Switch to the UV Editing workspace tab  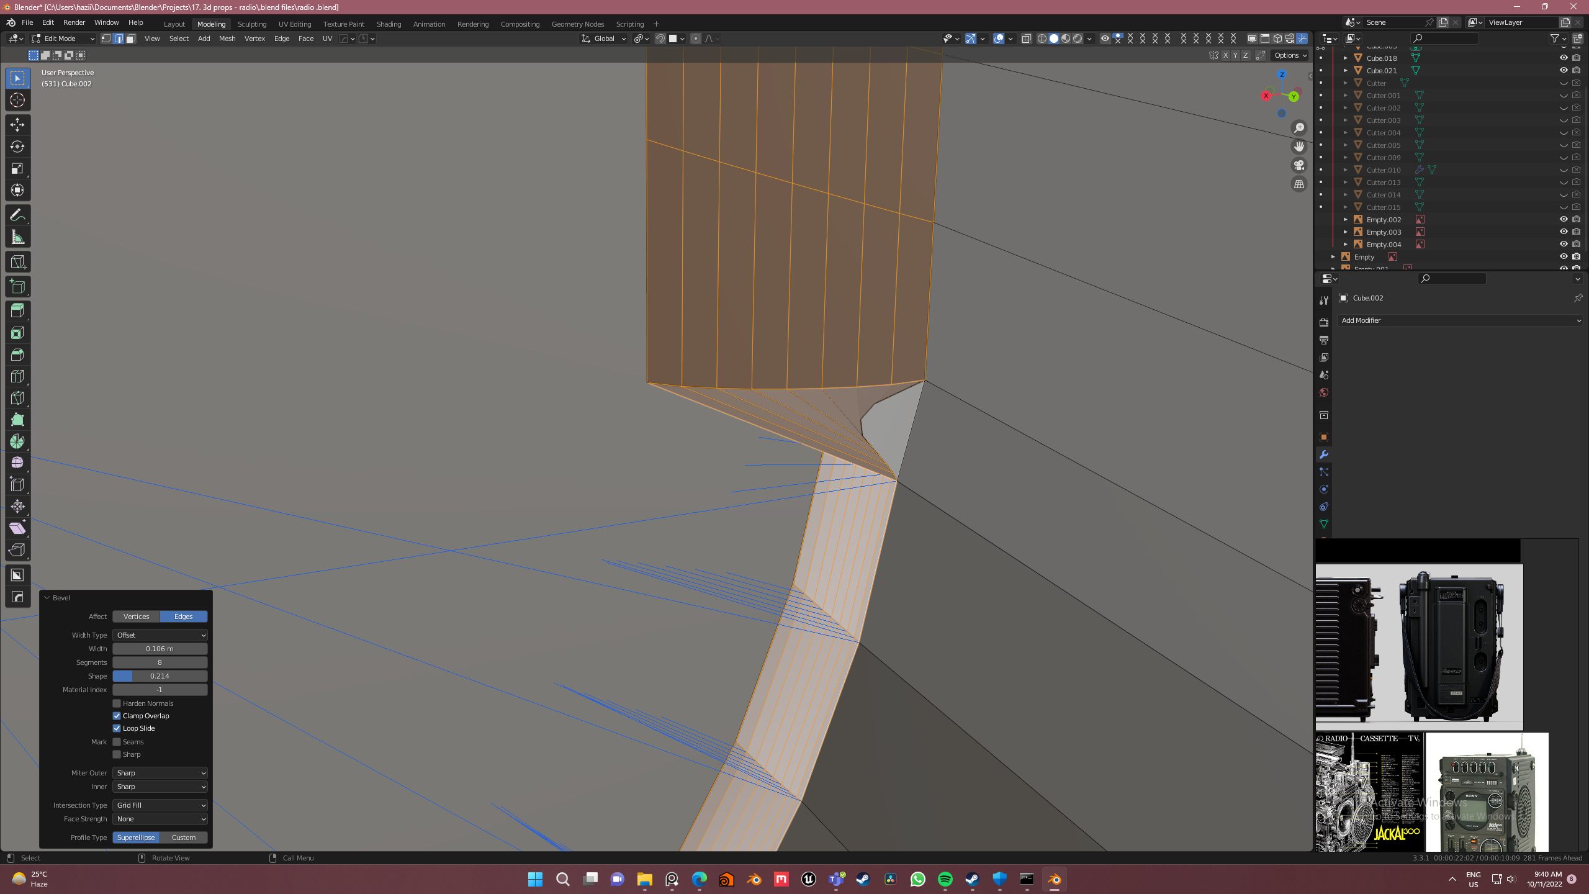(x=295, y=24)
